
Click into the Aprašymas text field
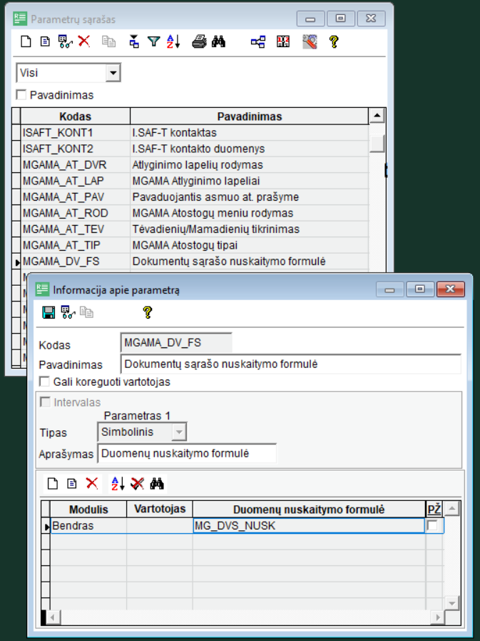tap(187, 453)
